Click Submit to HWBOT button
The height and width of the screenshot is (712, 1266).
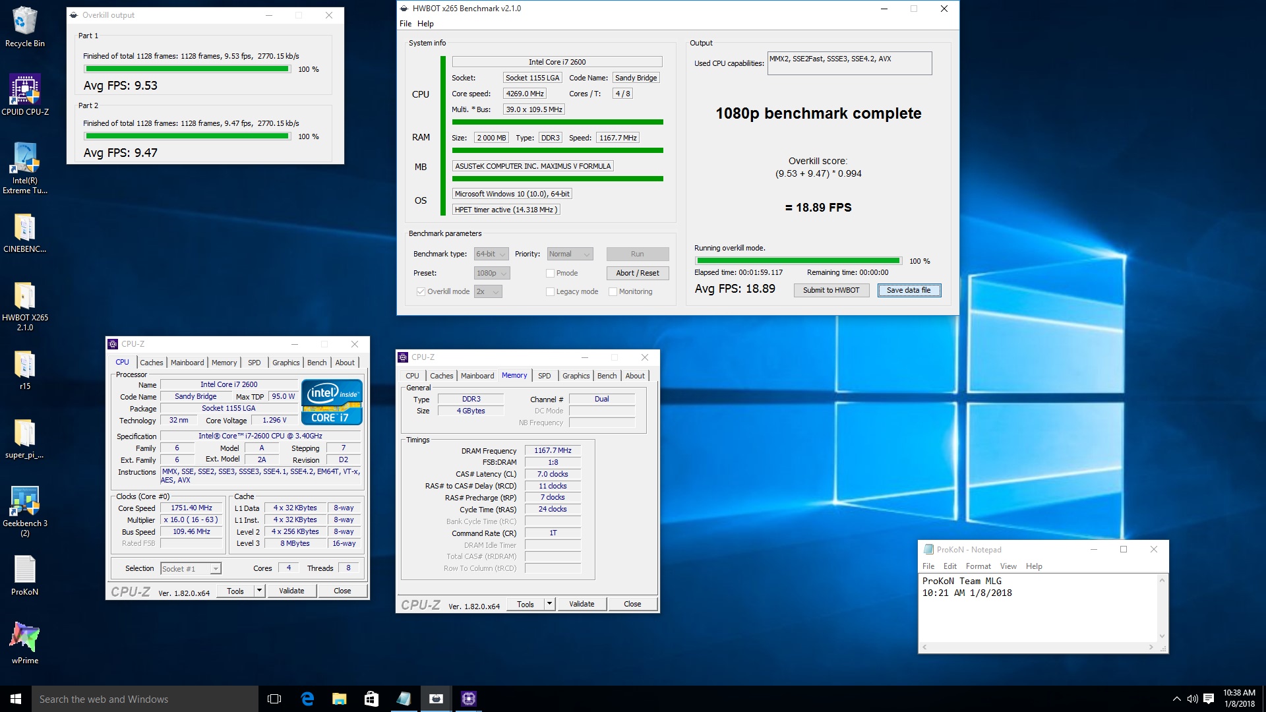(831, 290)
